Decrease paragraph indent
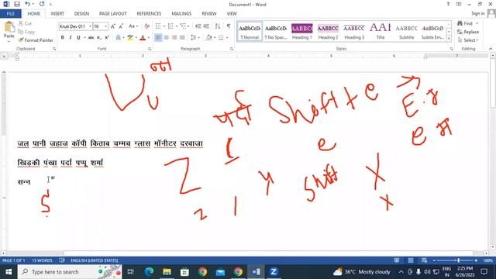 coord(198,26)
